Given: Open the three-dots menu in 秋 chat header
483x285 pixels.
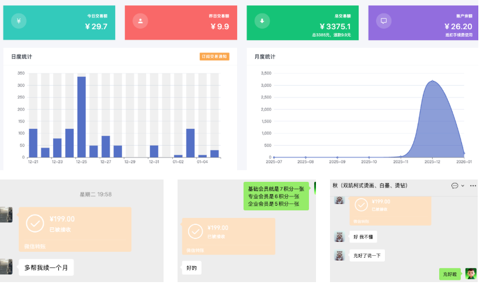Looking at the screenshot, I should pos(473,186).
